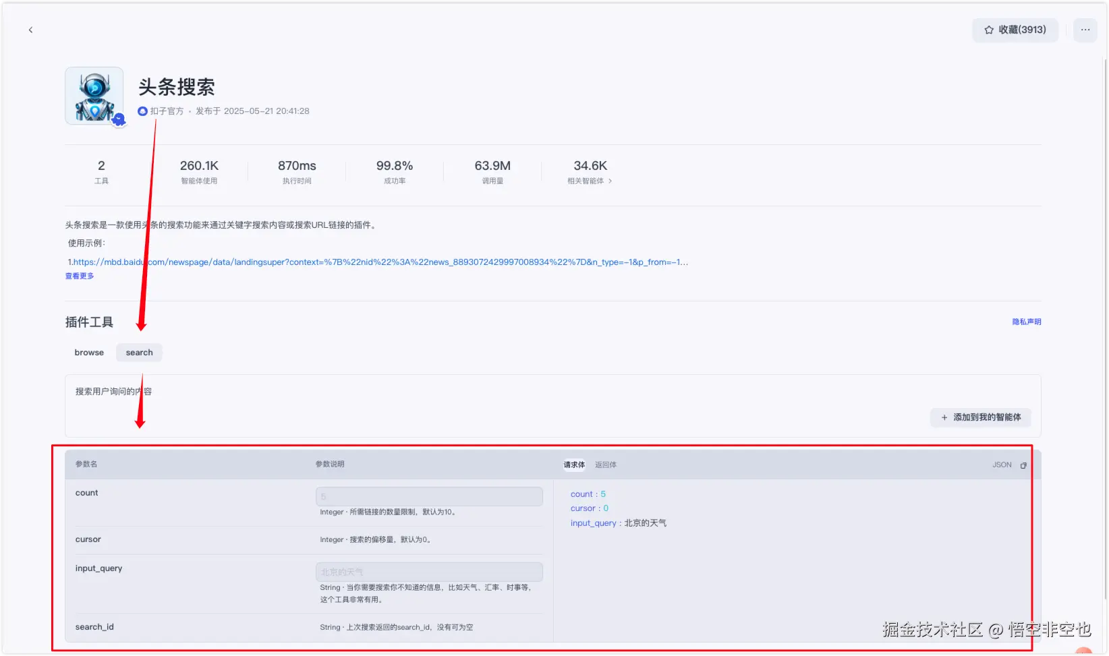Click the input_query parameter name in table
The width and height of the screenshot is (1109, 656).
pos(98,569)
